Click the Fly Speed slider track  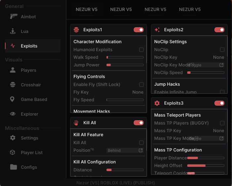[125, 100]
